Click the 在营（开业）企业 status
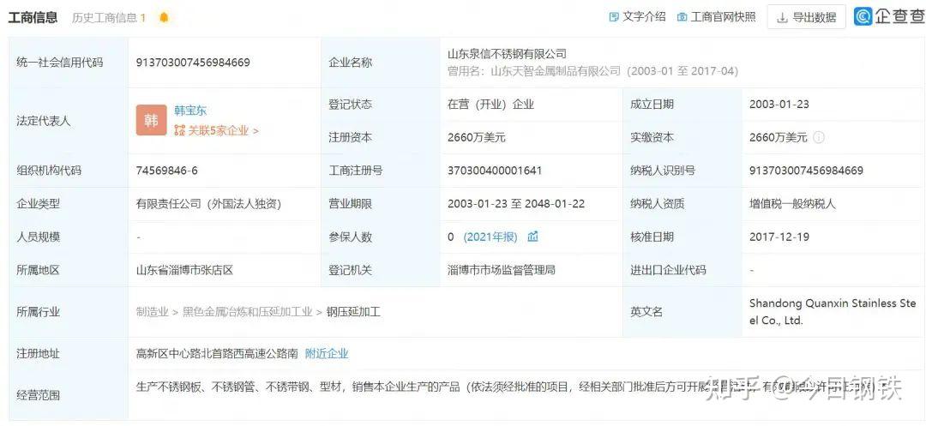This screenshot has height=426, width=926. [x=490, y=105]
